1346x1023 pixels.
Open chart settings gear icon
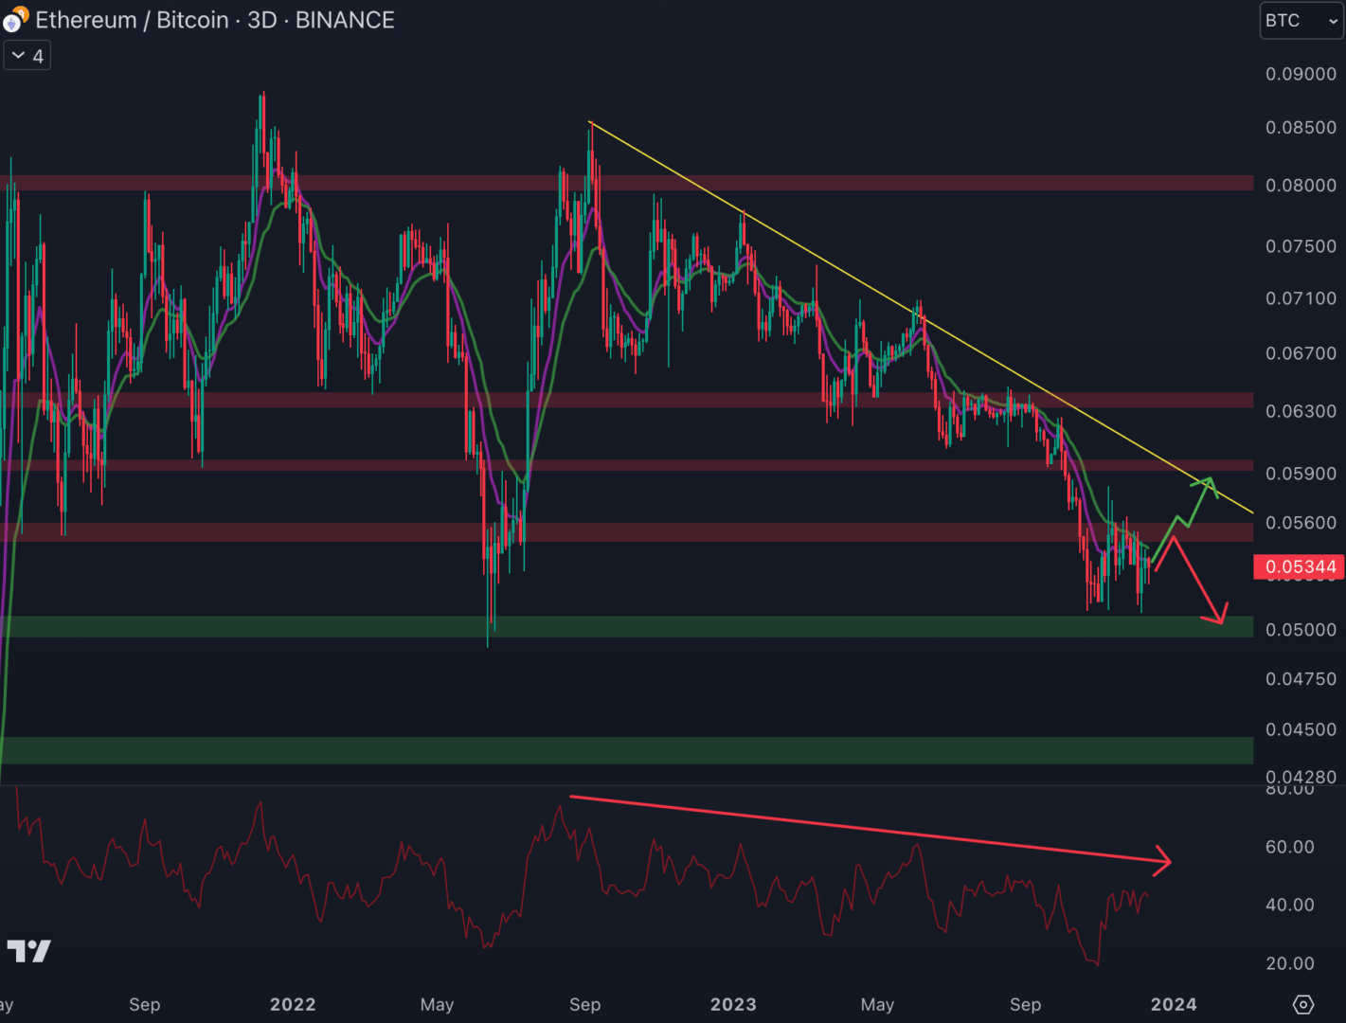[x=1302, y=1004]
